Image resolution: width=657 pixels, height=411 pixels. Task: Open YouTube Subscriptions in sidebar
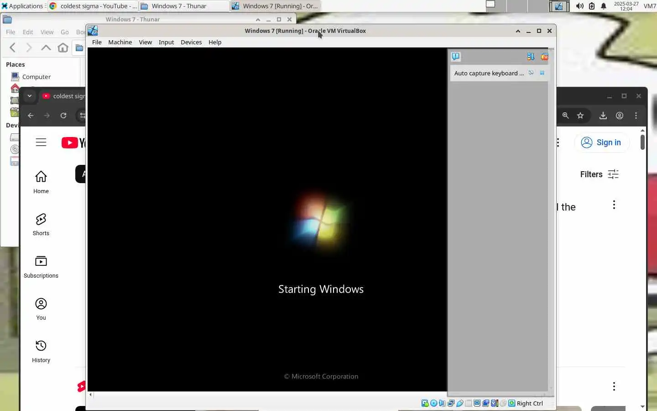pos(41,267)
